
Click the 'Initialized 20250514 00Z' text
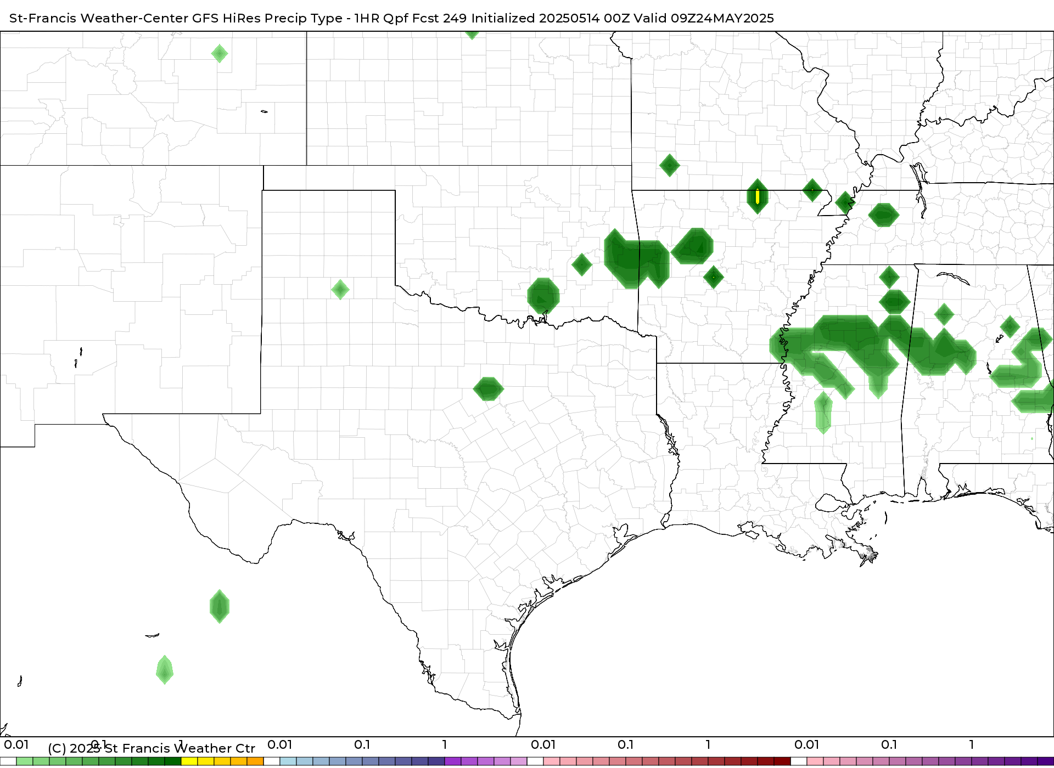tap(551, 18)
